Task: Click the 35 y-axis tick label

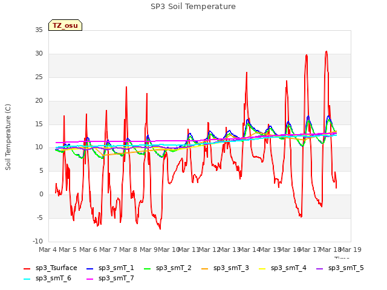Action: point(39,30)
